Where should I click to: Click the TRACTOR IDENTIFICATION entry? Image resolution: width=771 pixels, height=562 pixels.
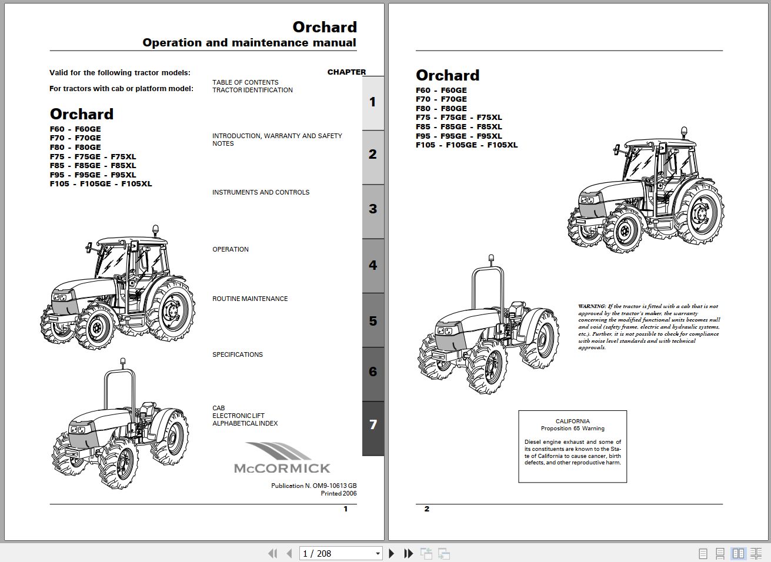coord(252,90)
